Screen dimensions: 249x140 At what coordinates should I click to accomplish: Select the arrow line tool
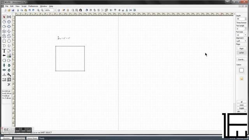(x=4, y=55)
